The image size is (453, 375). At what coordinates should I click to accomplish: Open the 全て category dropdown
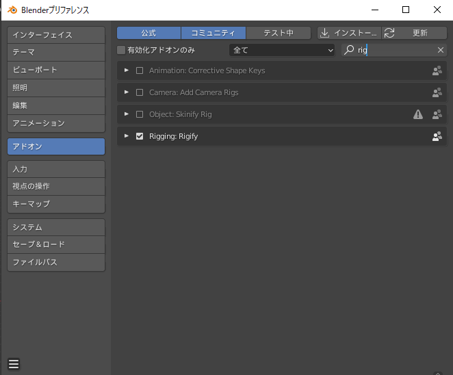point(282,50)
